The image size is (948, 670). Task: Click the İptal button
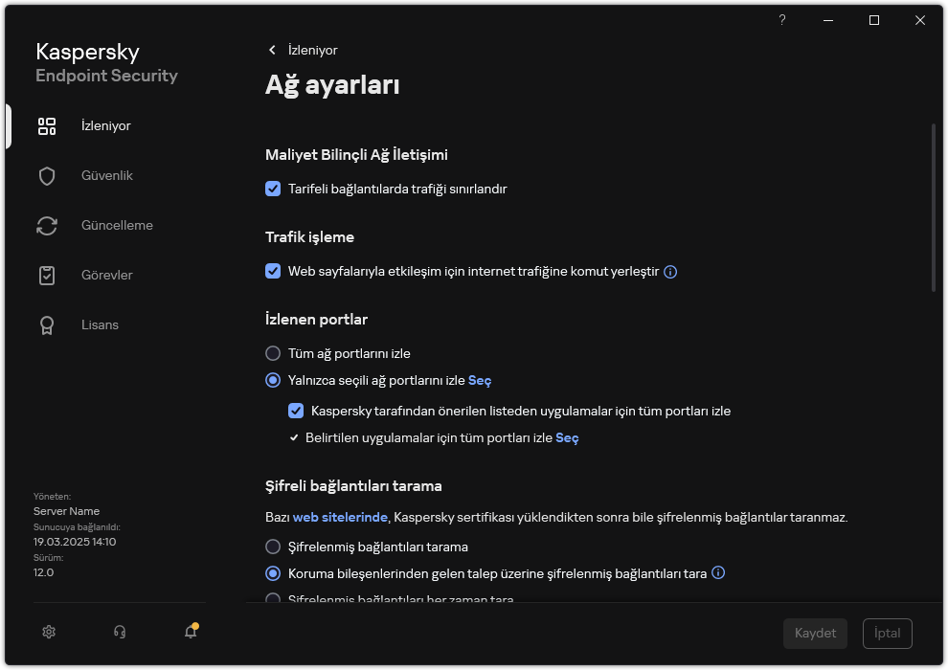click(x=887, y=634)
